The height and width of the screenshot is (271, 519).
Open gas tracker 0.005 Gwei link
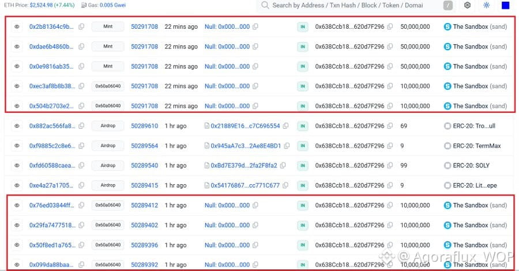coord(112,5)
